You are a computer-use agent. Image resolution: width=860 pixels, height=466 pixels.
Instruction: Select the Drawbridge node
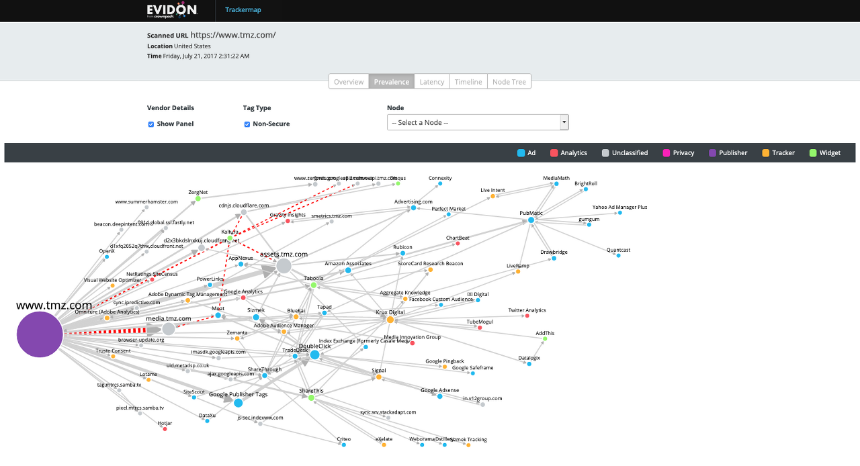(554, 259)
